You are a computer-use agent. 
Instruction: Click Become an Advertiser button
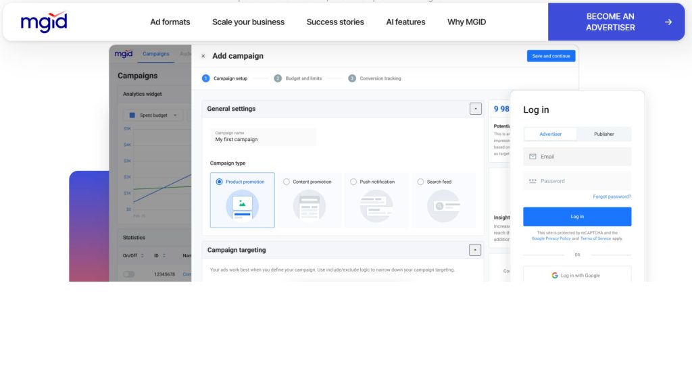pyautogui.click(x=616, y=22)
